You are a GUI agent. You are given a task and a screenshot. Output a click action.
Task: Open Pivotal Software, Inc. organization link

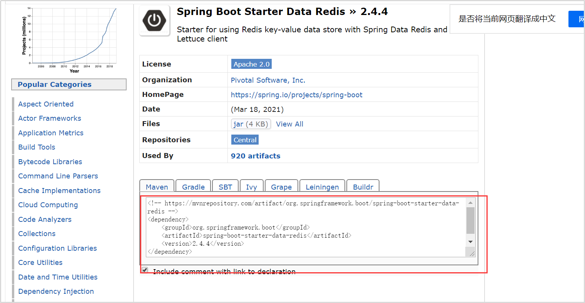(268, 80)
